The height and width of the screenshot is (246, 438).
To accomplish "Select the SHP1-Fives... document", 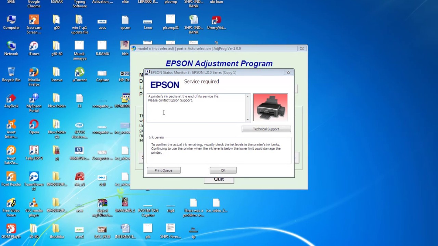I will pyautogui.click(x=170, y=231).
